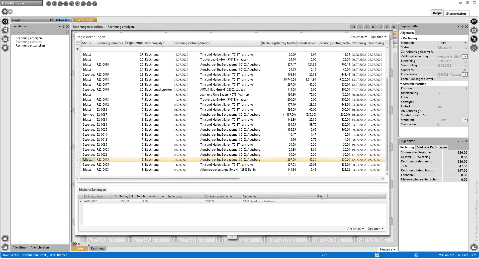The image size is (479, 259).
Task: Click the Save disk icon in top toolbar
Action: point(77,4)
